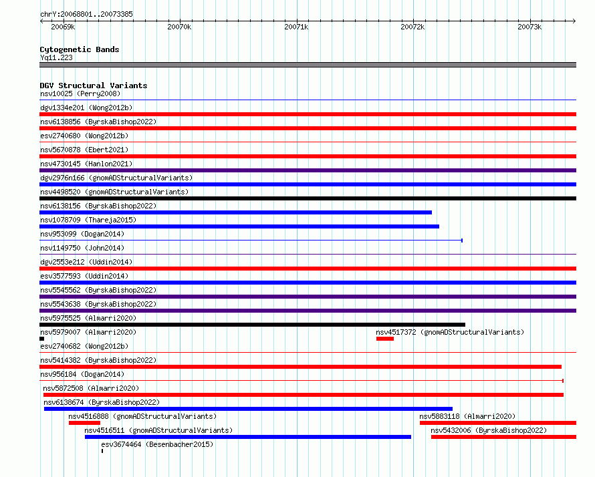Click esv2740682 (Wong2012b) label
595x477 pixels.
coord(84,346)
